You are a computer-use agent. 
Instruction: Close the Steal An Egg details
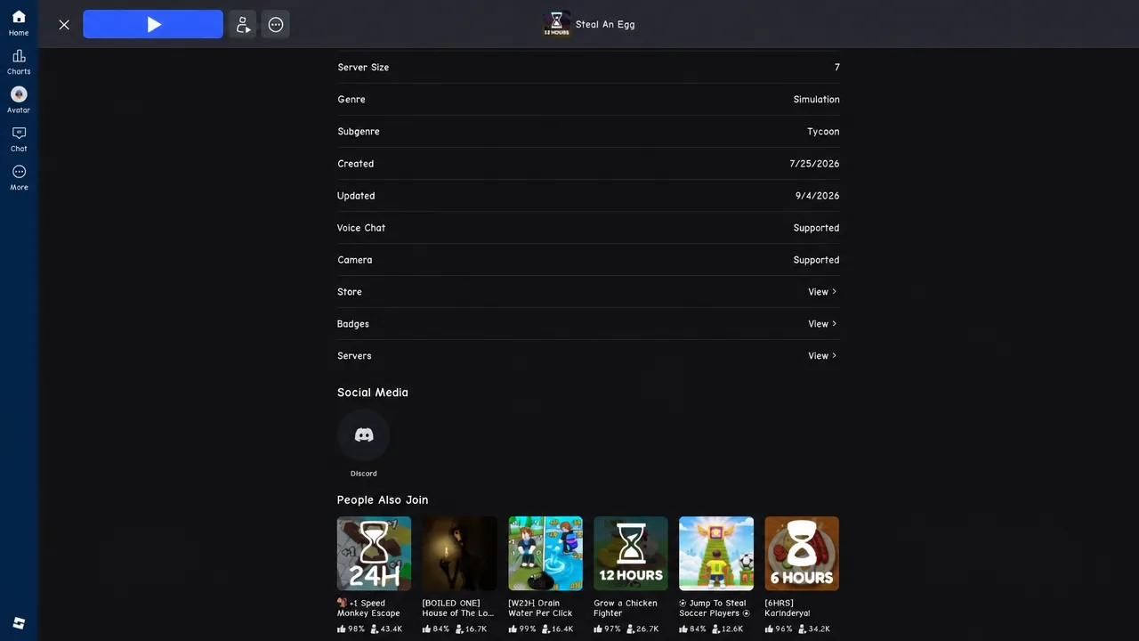click(x=64, y=25)
